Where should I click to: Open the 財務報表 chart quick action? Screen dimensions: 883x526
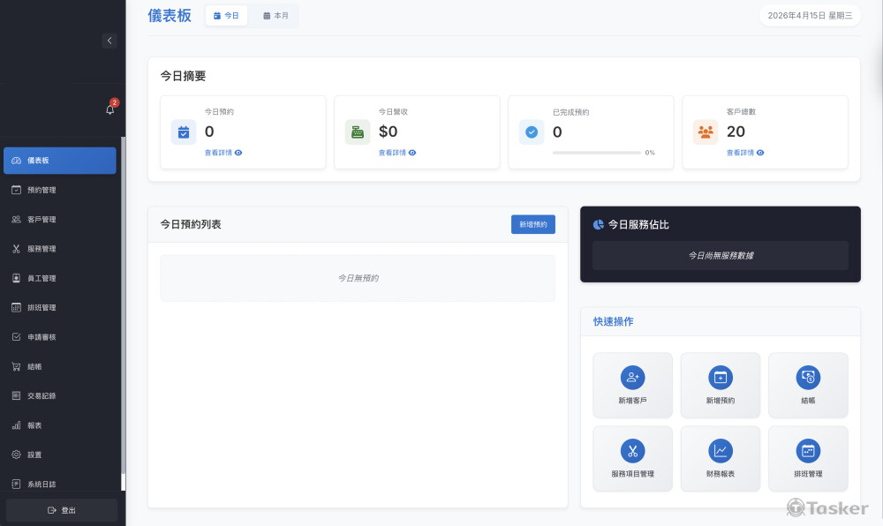coord(721,451)
